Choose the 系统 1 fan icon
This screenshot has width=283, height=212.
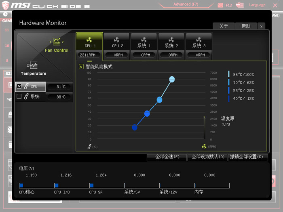(x=144, y=40)
